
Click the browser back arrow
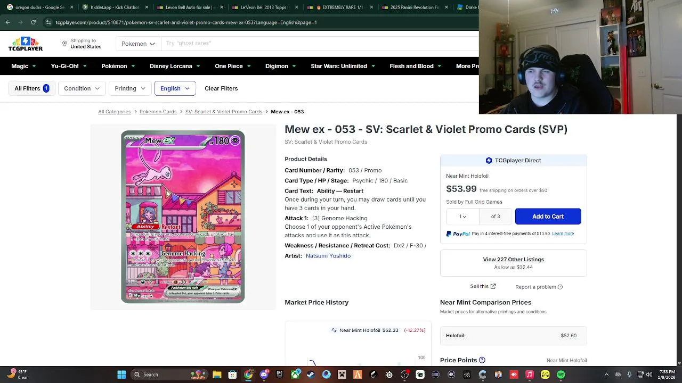click(7, 22)
